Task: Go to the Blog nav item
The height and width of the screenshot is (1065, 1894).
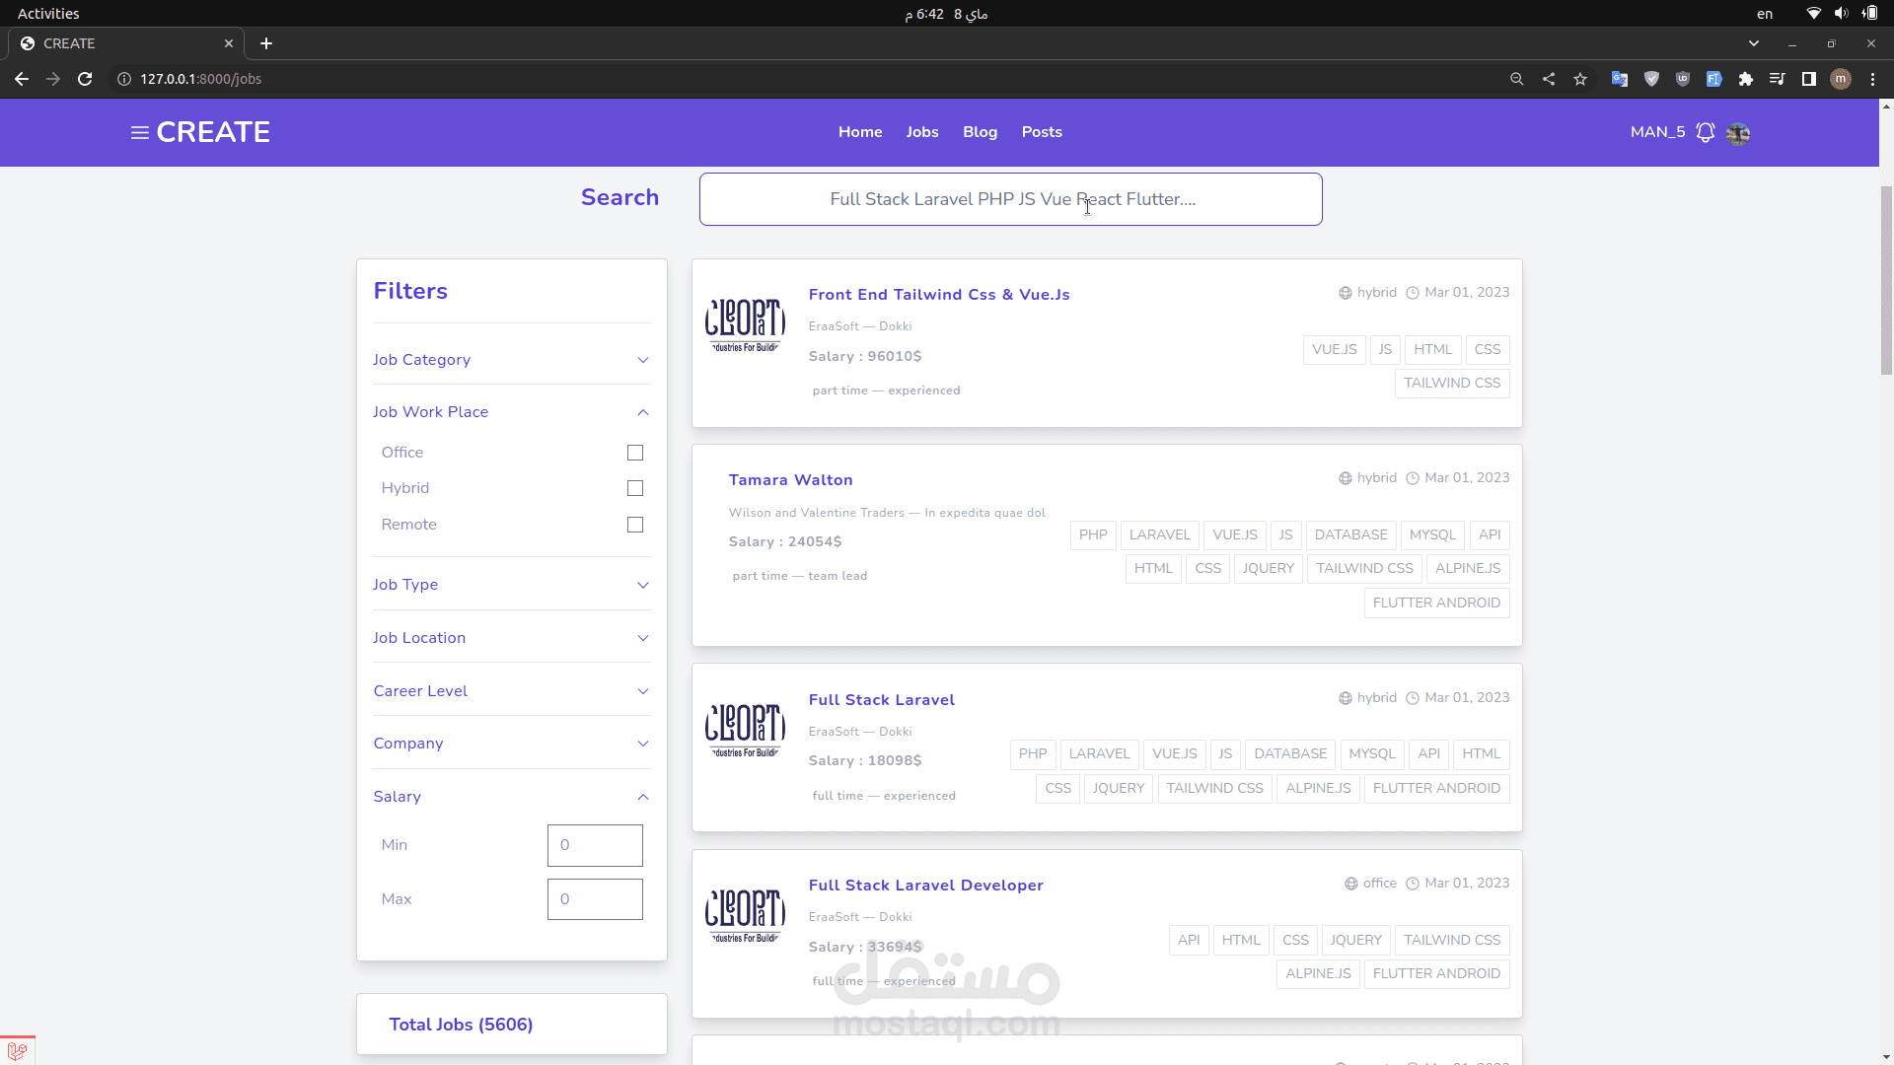Action: tap(980, 132)
